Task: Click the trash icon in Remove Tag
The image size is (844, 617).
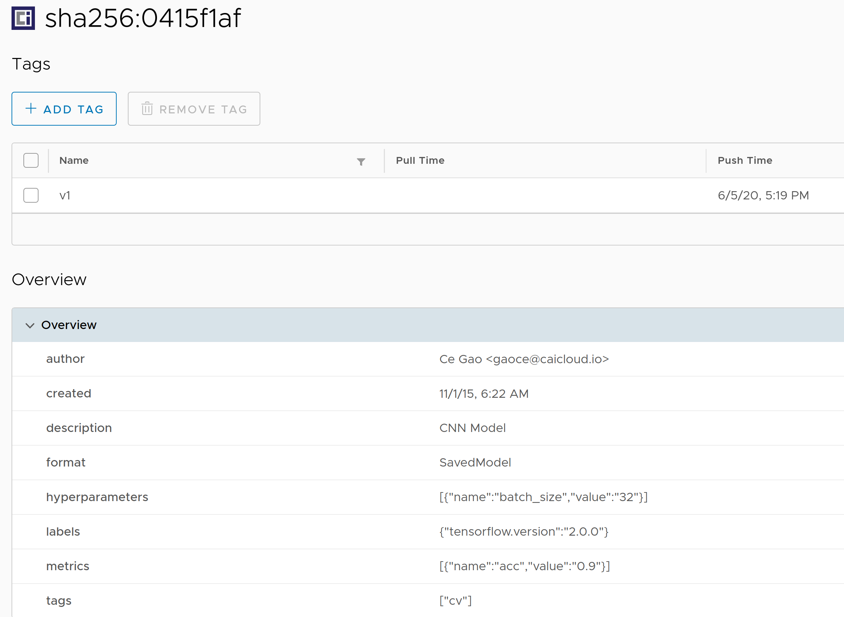Action: pyautogui.click(x=147, y=109)
